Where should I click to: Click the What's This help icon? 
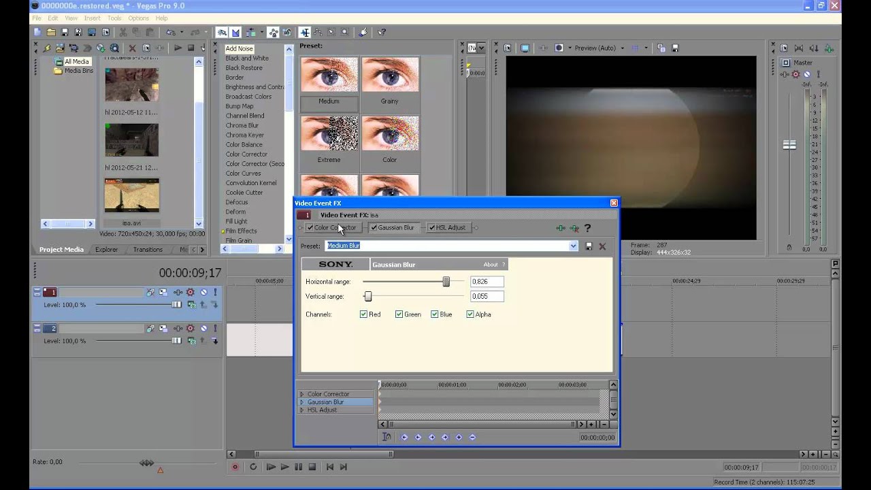coord(382,32)
